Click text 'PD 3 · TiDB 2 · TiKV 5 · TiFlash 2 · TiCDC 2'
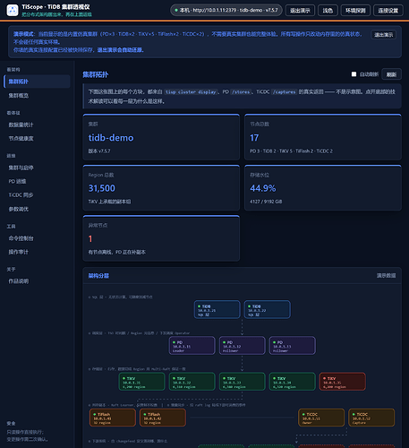The image size is (409, 448). pyautogui.click(x=291, y=151)
